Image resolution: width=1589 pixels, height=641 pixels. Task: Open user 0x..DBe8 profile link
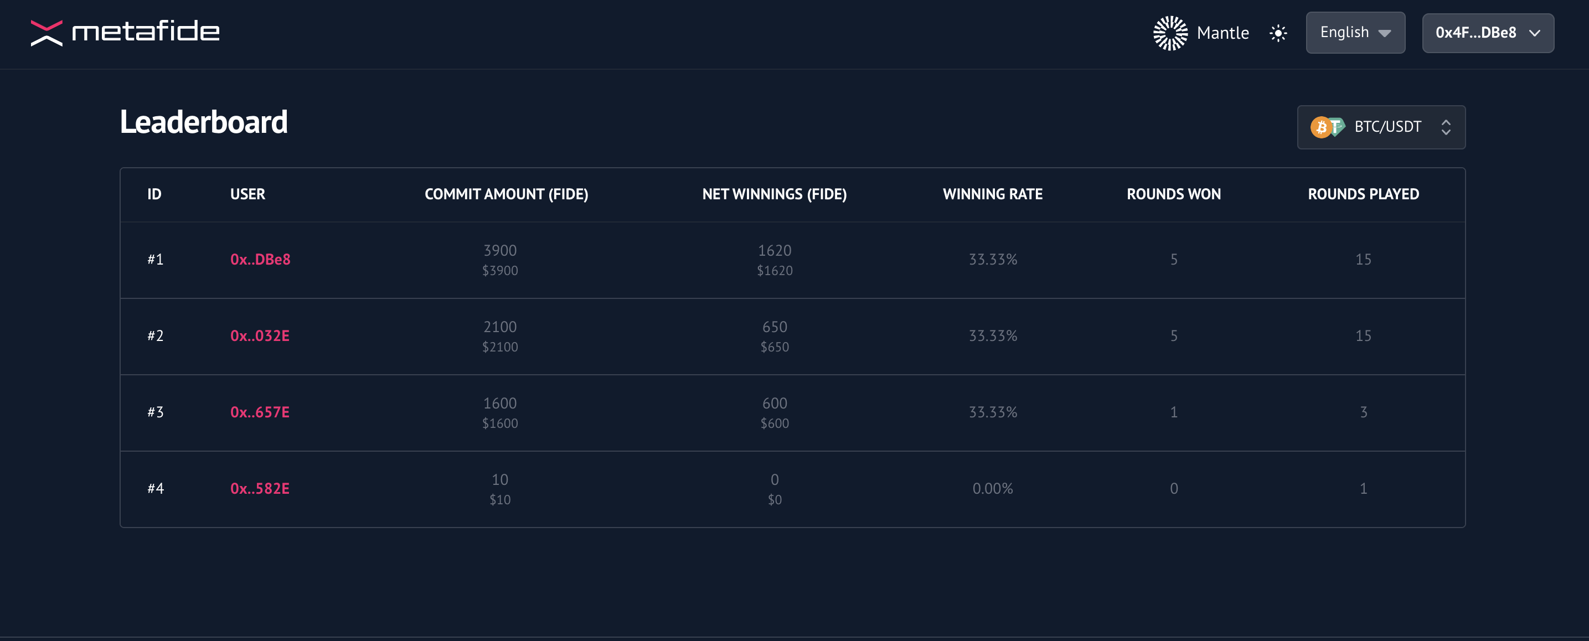260,259
